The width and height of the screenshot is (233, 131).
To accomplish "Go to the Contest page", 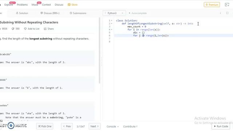I will [x=46, y=5].
